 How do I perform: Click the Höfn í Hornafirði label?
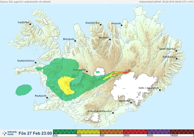149,88
